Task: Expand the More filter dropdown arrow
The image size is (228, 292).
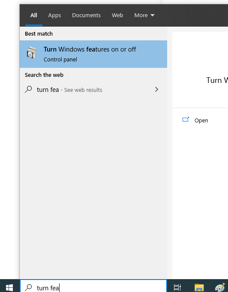Action: click(153, 15)
